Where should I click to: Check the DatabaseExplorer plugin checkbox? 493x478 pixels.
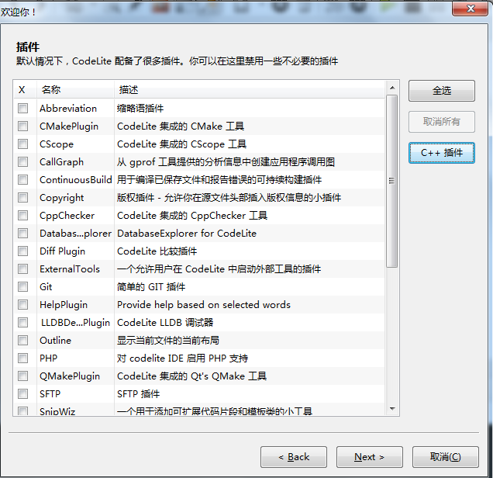pos(22,233)
